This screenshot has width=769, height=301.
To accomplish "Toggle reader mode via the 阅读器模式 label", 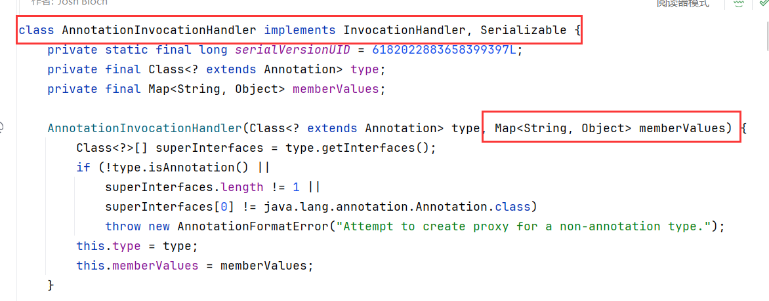I will click(682, 4).
